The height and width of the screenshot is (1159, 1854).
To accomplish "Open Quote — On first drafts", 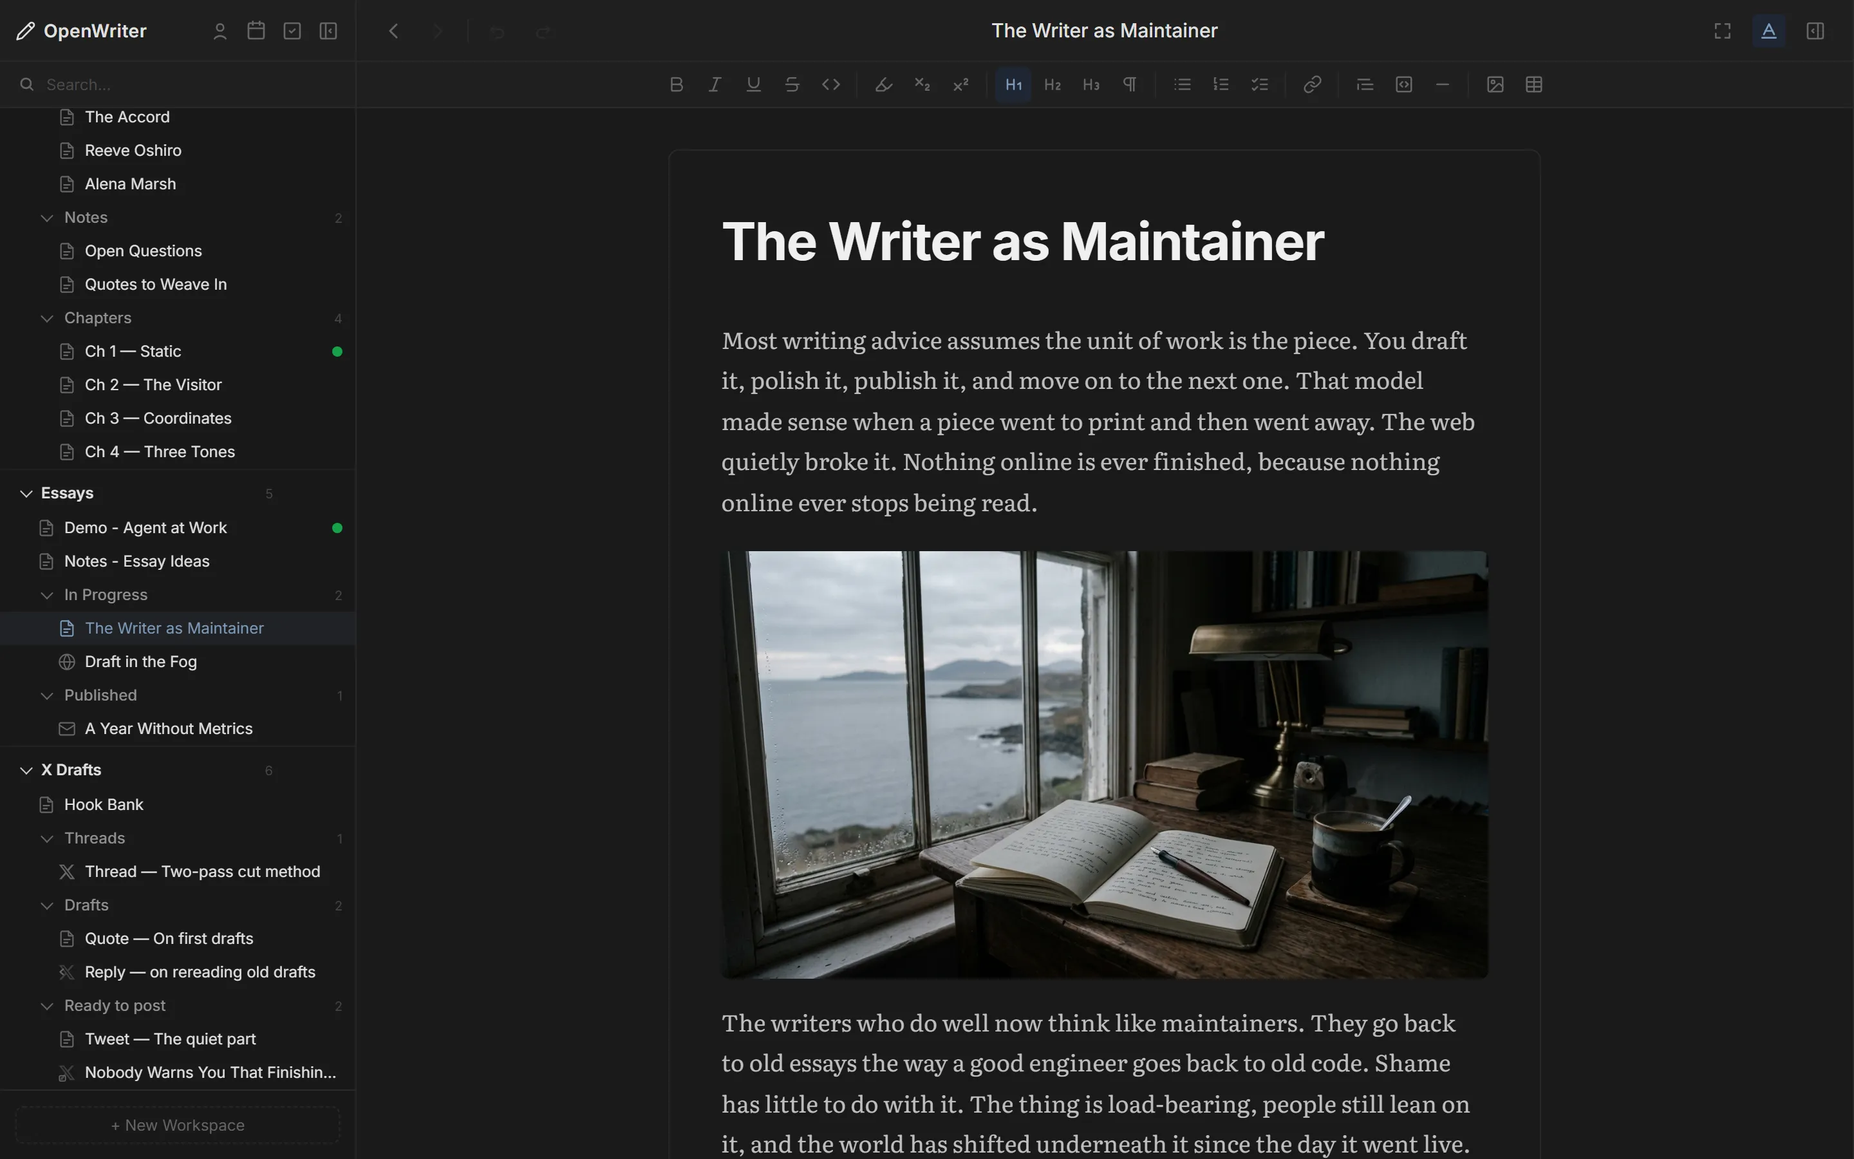I will pos(178,938).
